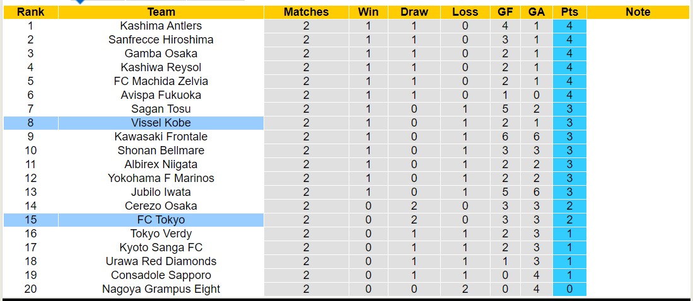Click Kashima Antlers' blue points cell

coord(569,26)
